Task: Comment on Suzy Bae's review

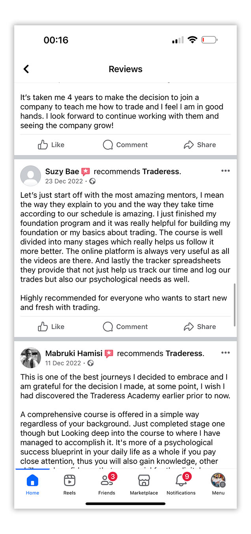Action: [x=125, y=327]
